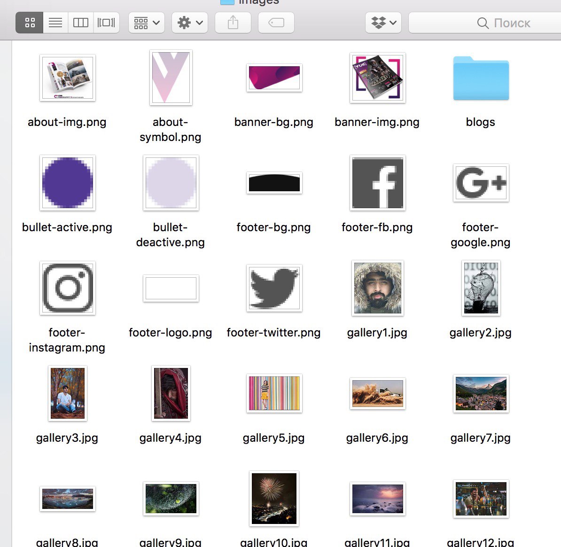Select the blogs folder icon
561x547 pixels.
click(x=481, y=78)
